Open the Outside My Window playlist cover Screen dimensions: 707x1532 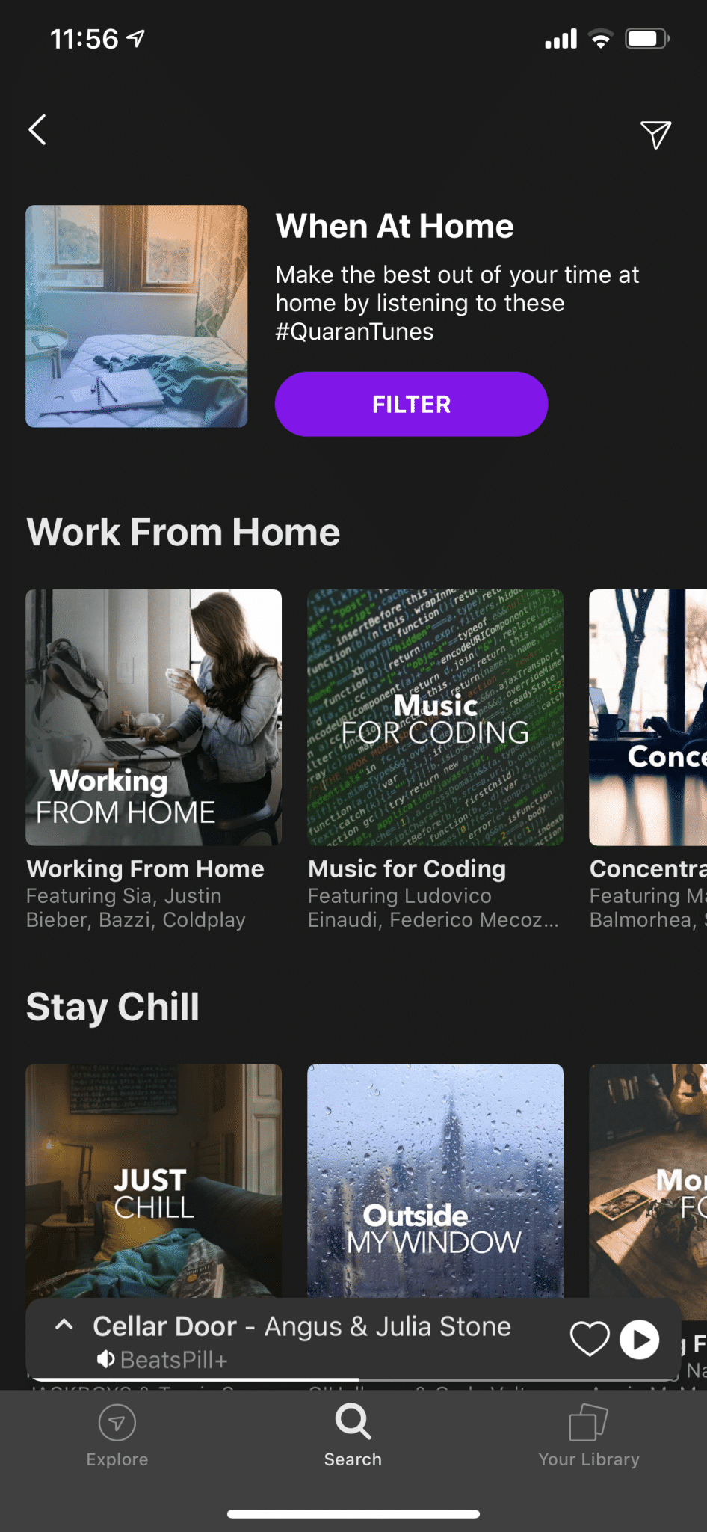[435, 1180]
